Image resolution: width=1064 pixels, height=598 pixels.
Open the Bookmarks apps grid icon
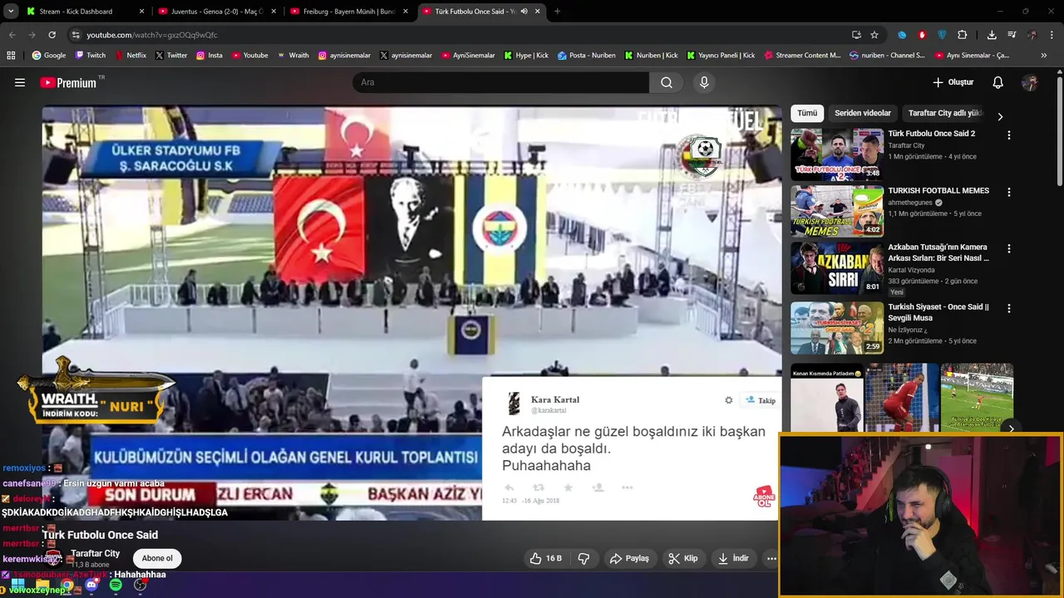pos(11,56)
